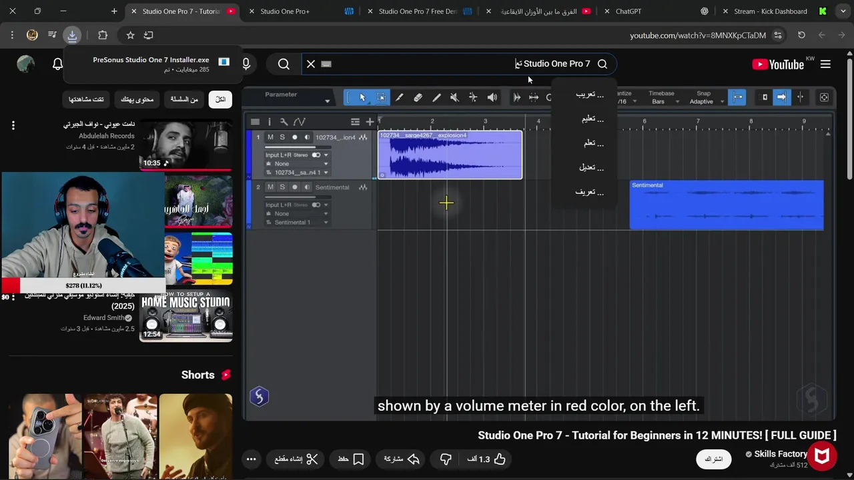Click the YouTube logo

click(778, 64)
